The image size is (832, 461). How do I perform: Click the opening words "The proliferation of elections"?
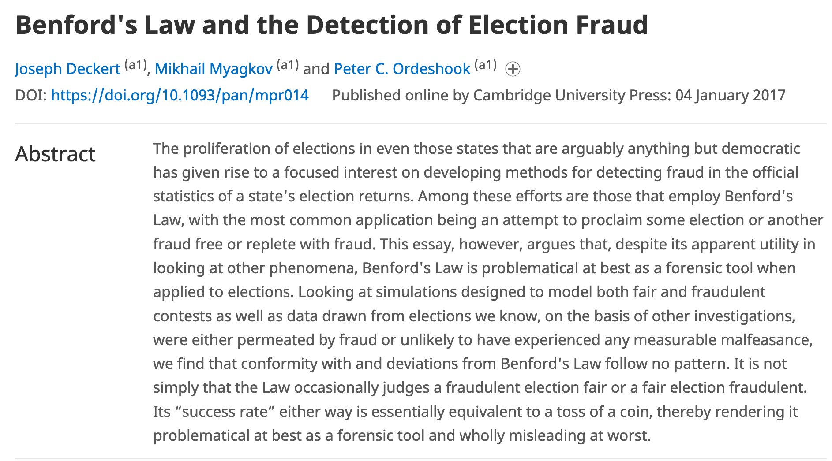[254, 149]
